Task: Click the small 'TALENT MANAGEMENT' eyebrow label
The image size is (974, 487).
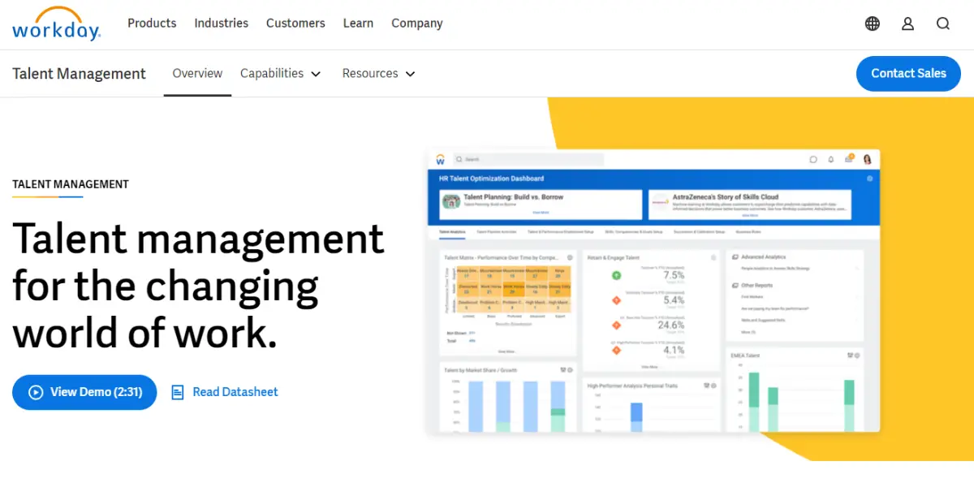Action: point(71,184)
